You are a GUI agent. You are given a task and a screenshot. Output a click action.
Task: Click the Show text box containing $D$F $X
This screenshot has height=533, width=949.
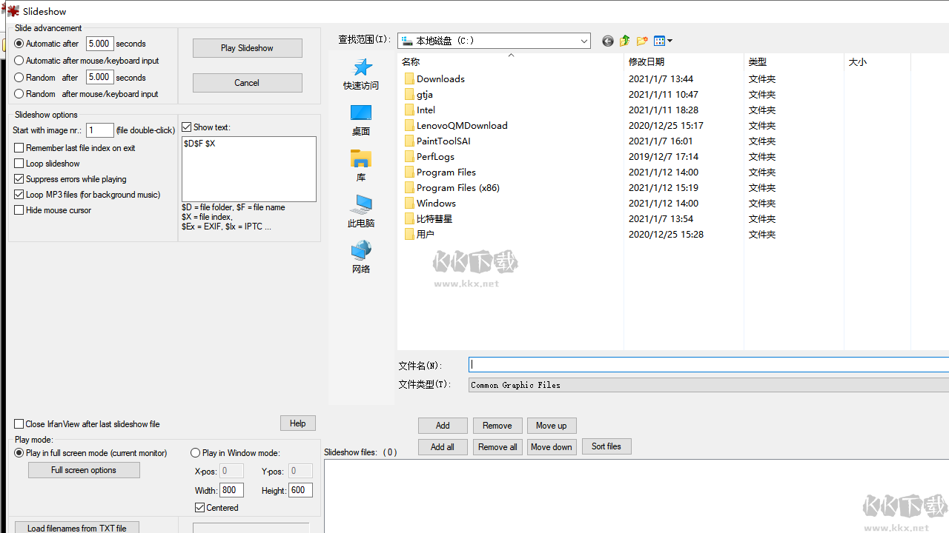pos(249,169)
